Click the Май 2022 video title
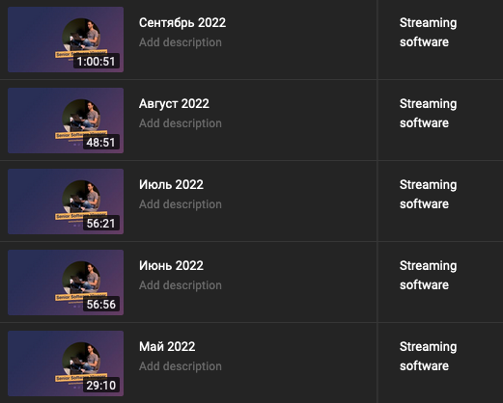 (x=167, y=347)
